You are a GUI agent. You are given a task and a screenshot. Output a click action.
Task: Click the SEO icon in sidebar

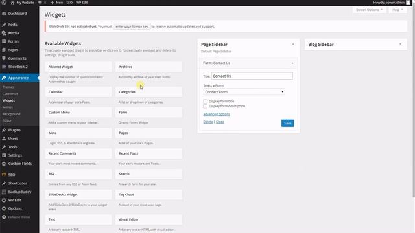(x=4, y=175)
